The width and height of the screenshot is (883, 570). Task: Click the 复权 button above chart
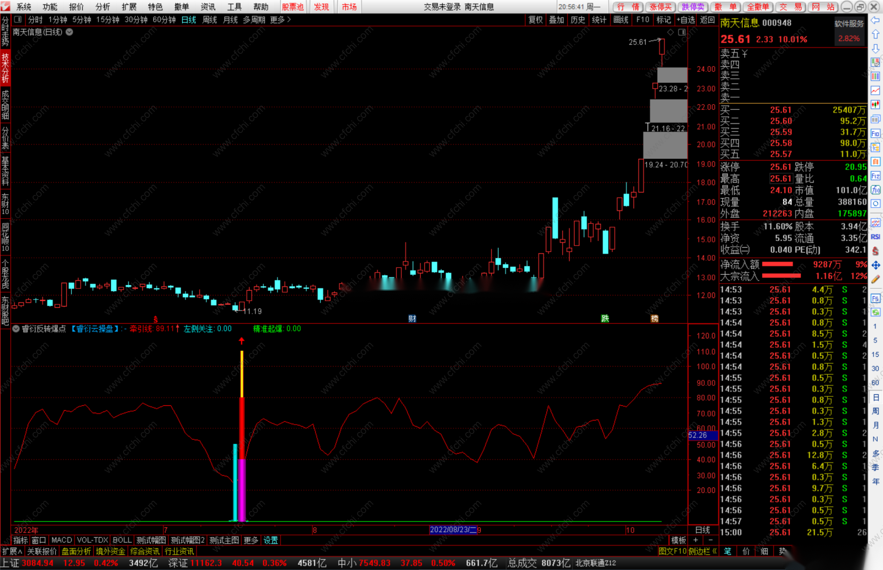pos(535,19)
